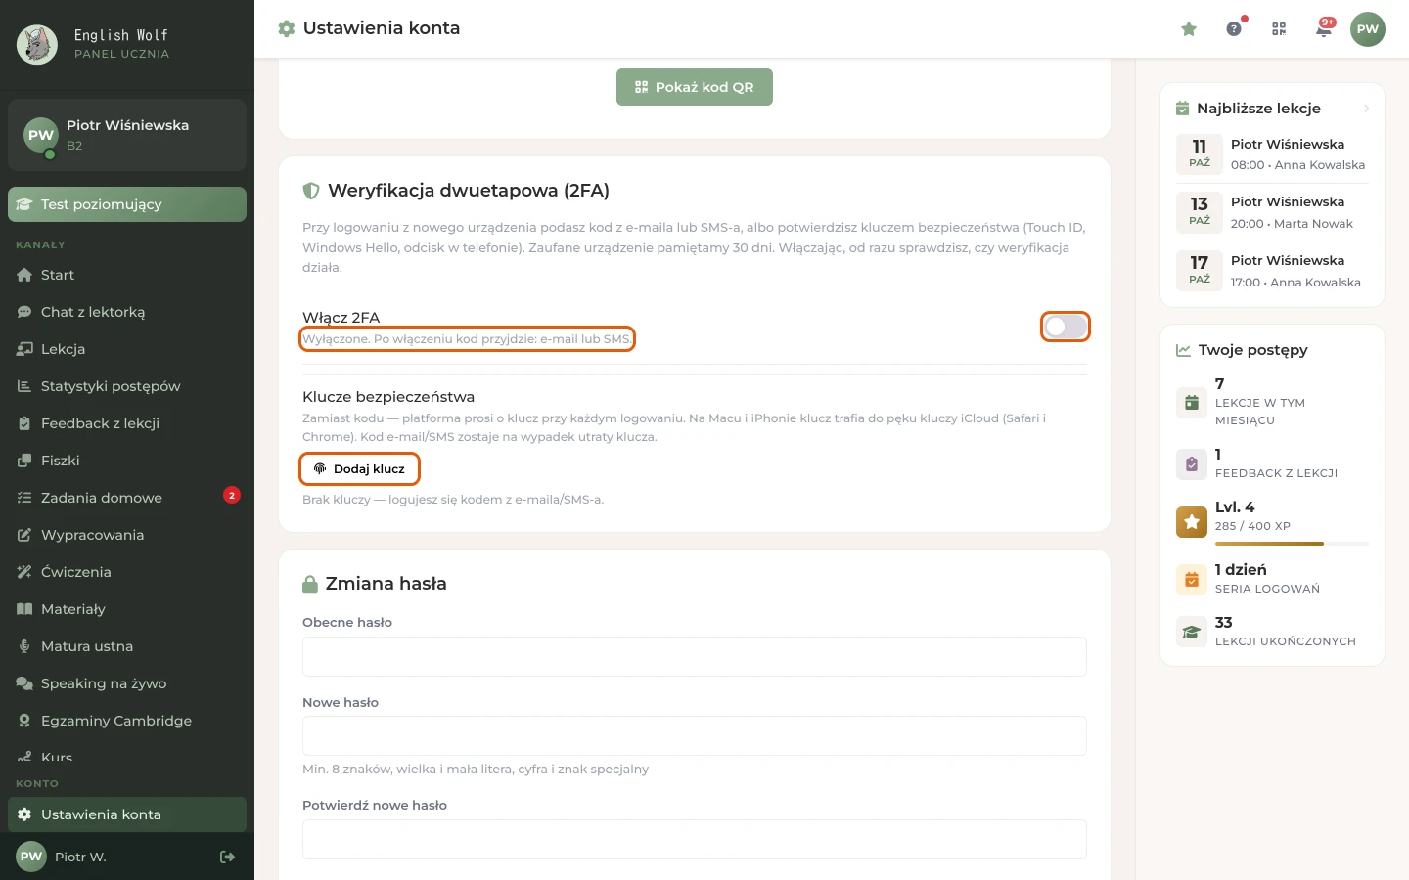The width and height of the screenshot is (1409, 880).
Task: Go to Egzaminy Cambridge
Action: [x=127, y=721]
